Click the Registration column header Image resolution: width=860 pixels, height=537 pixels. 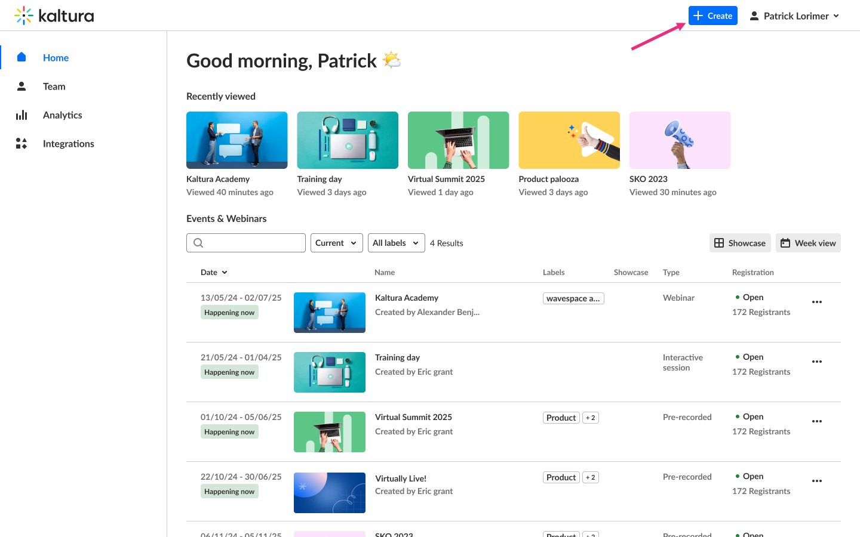pyautogui.click(x=753, y=272)
